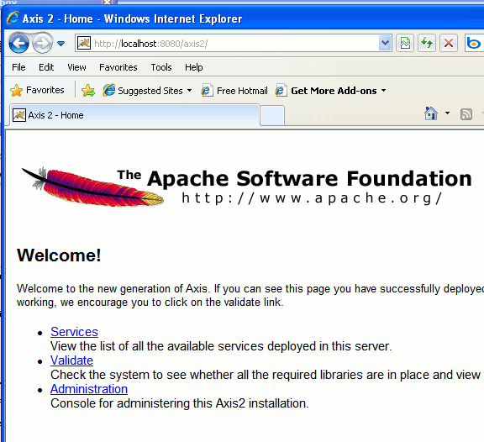The height and width of the screenshot is (442, 484).
Task: Open the recent pages dropdown arrow
Action: pos(61,44)
